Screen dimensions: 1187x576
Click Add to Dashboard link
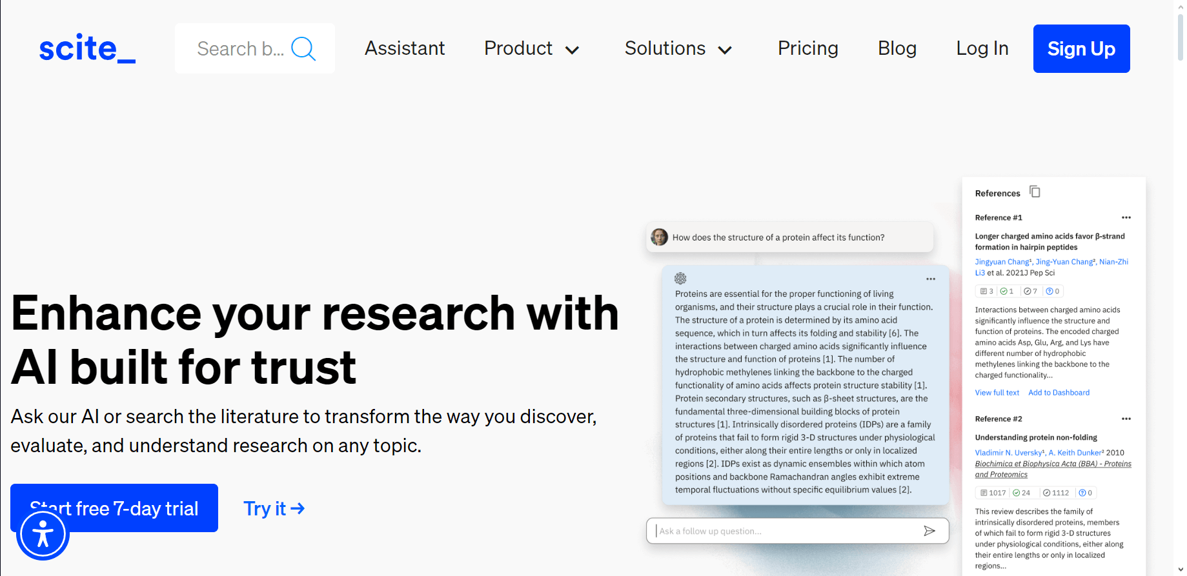1059,392
